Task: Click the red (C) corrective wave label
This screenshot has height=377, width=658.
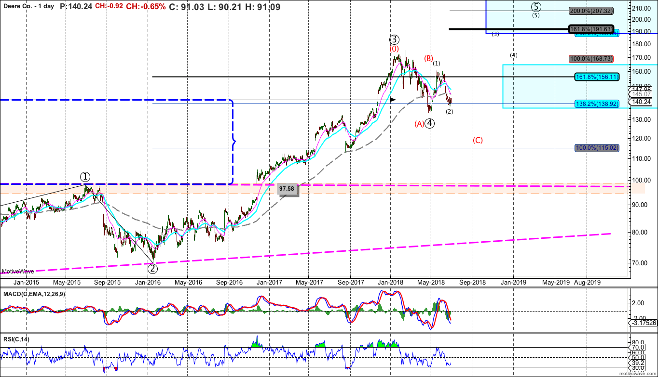Action: [x=478, y=140]
